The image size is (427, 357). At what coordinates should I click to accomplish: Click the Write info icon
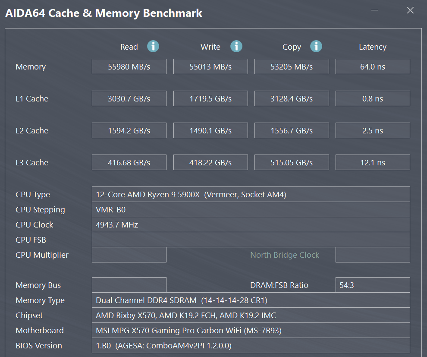pyautogui.click(x=236, y=46)
